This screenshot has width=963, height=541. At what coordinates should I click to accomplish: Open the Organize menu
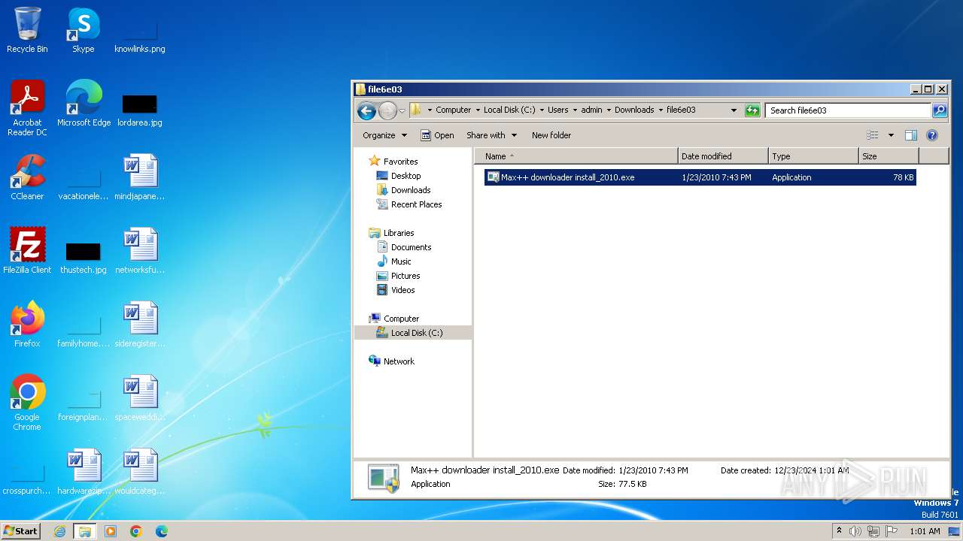(384, 135)
